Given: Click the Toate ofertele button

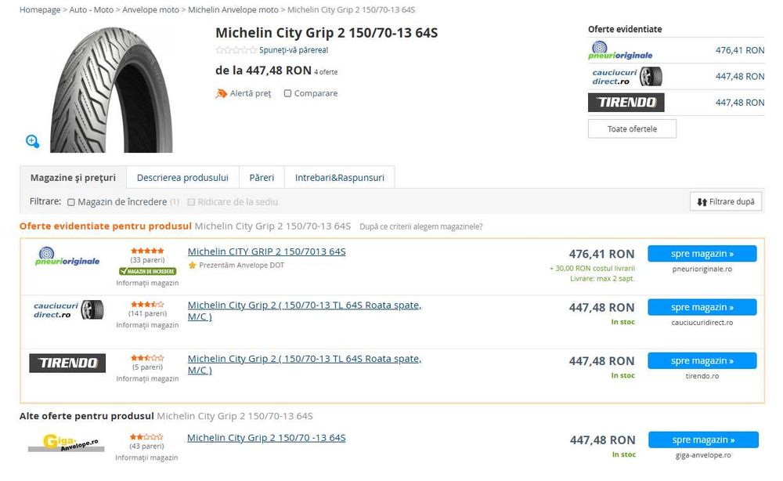Looking at the screenshot, I should tap(632, 128).
